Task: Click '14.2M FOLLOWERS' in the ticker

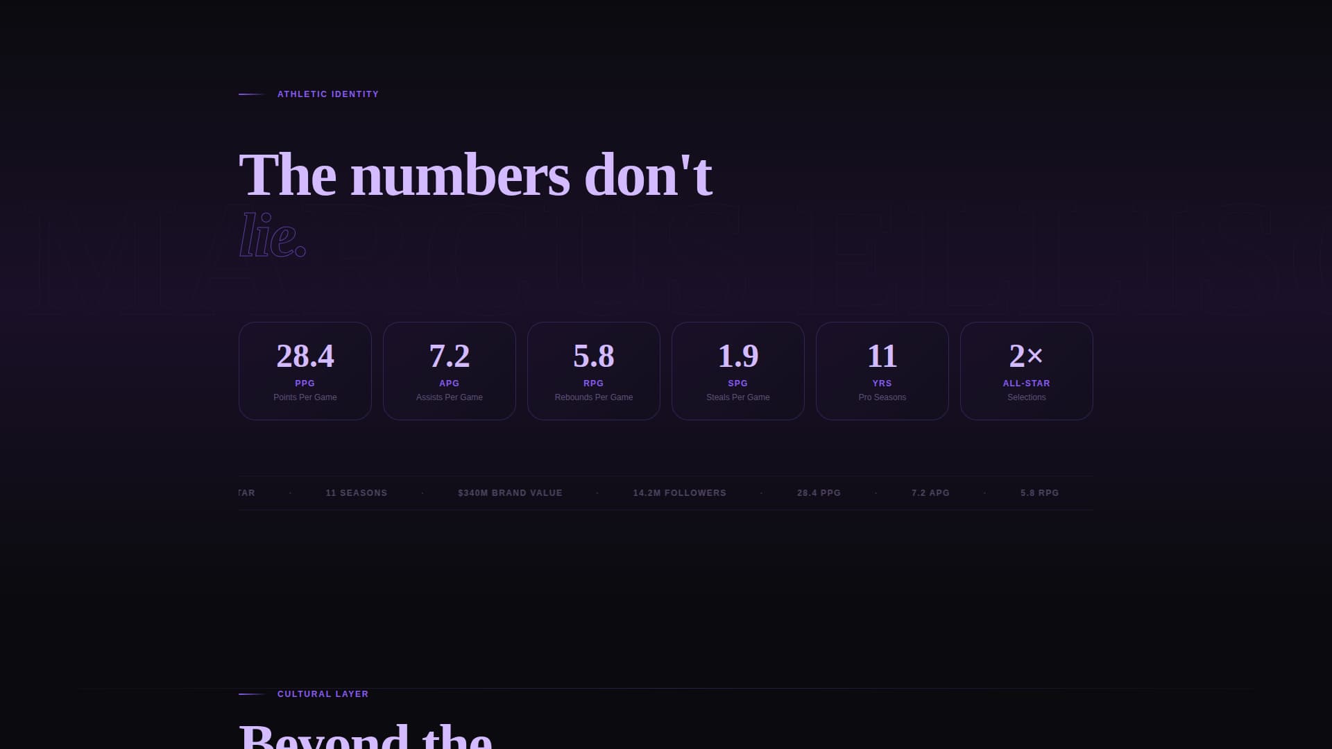Action: pos(678,493)
